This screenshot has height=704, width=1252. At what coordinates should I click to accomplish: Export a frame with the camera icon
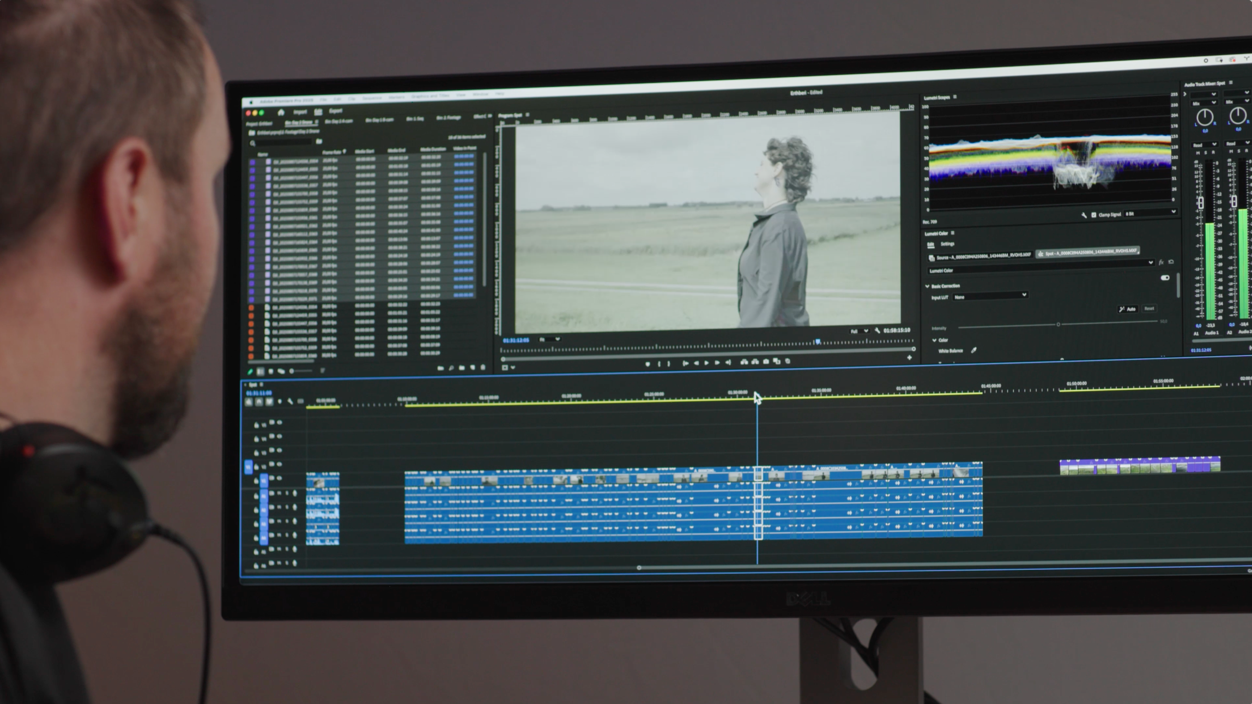tap(766, 361)
